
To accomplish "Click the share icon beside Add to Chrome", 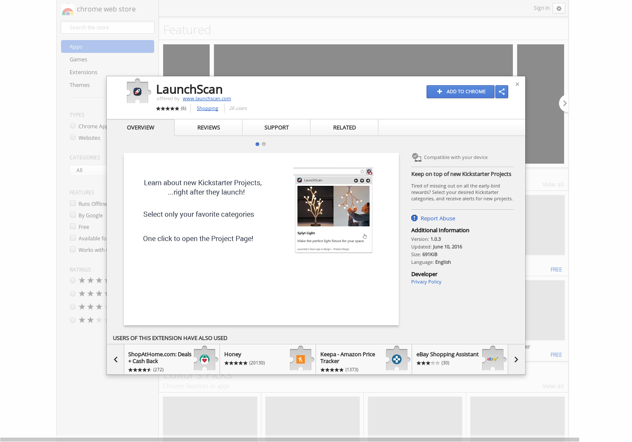I will (502, 92).
